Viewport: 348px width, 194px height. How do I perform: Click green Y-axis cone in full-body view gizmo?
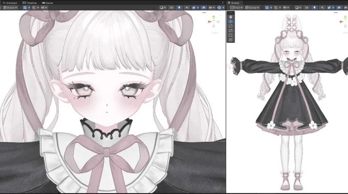345,17
